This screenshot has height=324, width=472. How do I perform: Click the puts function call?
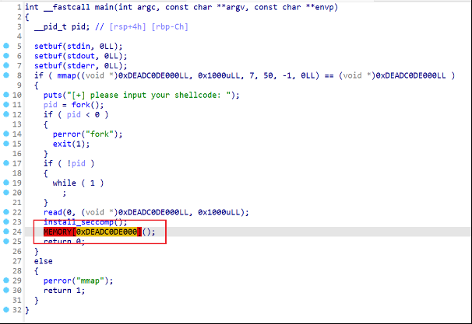tap(53, 95)
